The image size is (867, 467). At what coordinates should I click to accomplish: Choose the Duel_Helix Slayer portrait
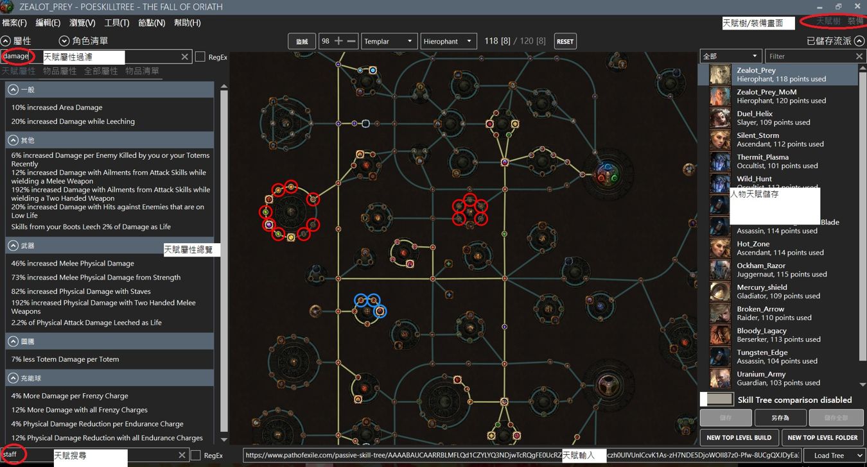(720, 118)
